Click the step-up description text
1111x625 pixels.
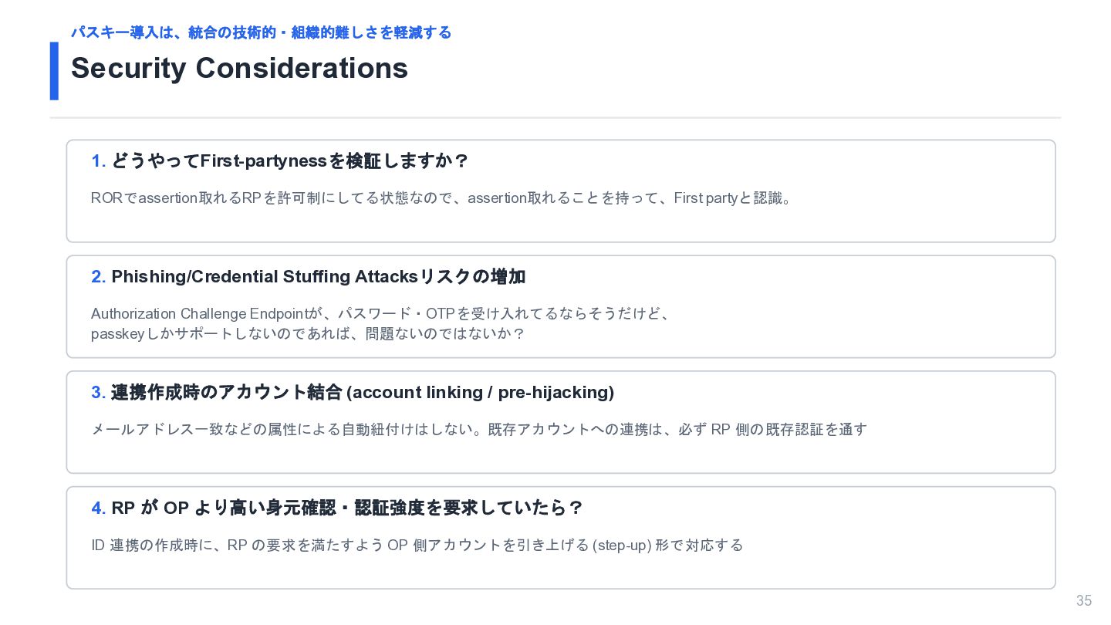[417, 546]
